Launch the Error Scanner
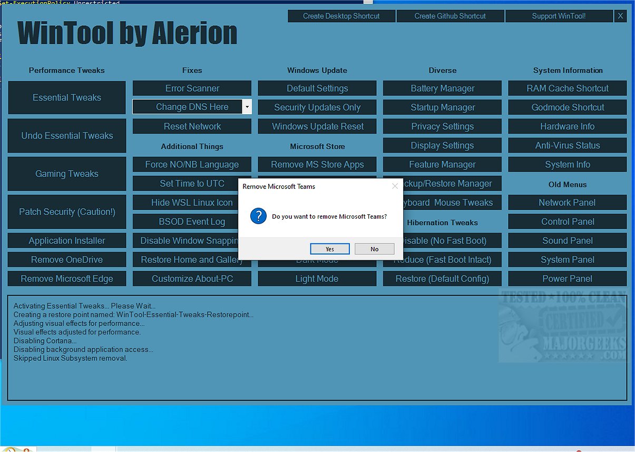Image resolution: width=635 pixels, height=452 pixels. point(192,89)
